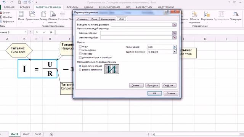Enable заголовки строк и столбцов checkbox

coord(80,57)
